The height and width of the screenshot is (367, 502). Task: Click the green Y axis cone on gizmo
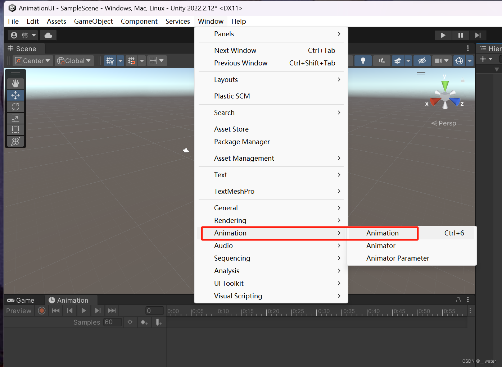[445, 86]
